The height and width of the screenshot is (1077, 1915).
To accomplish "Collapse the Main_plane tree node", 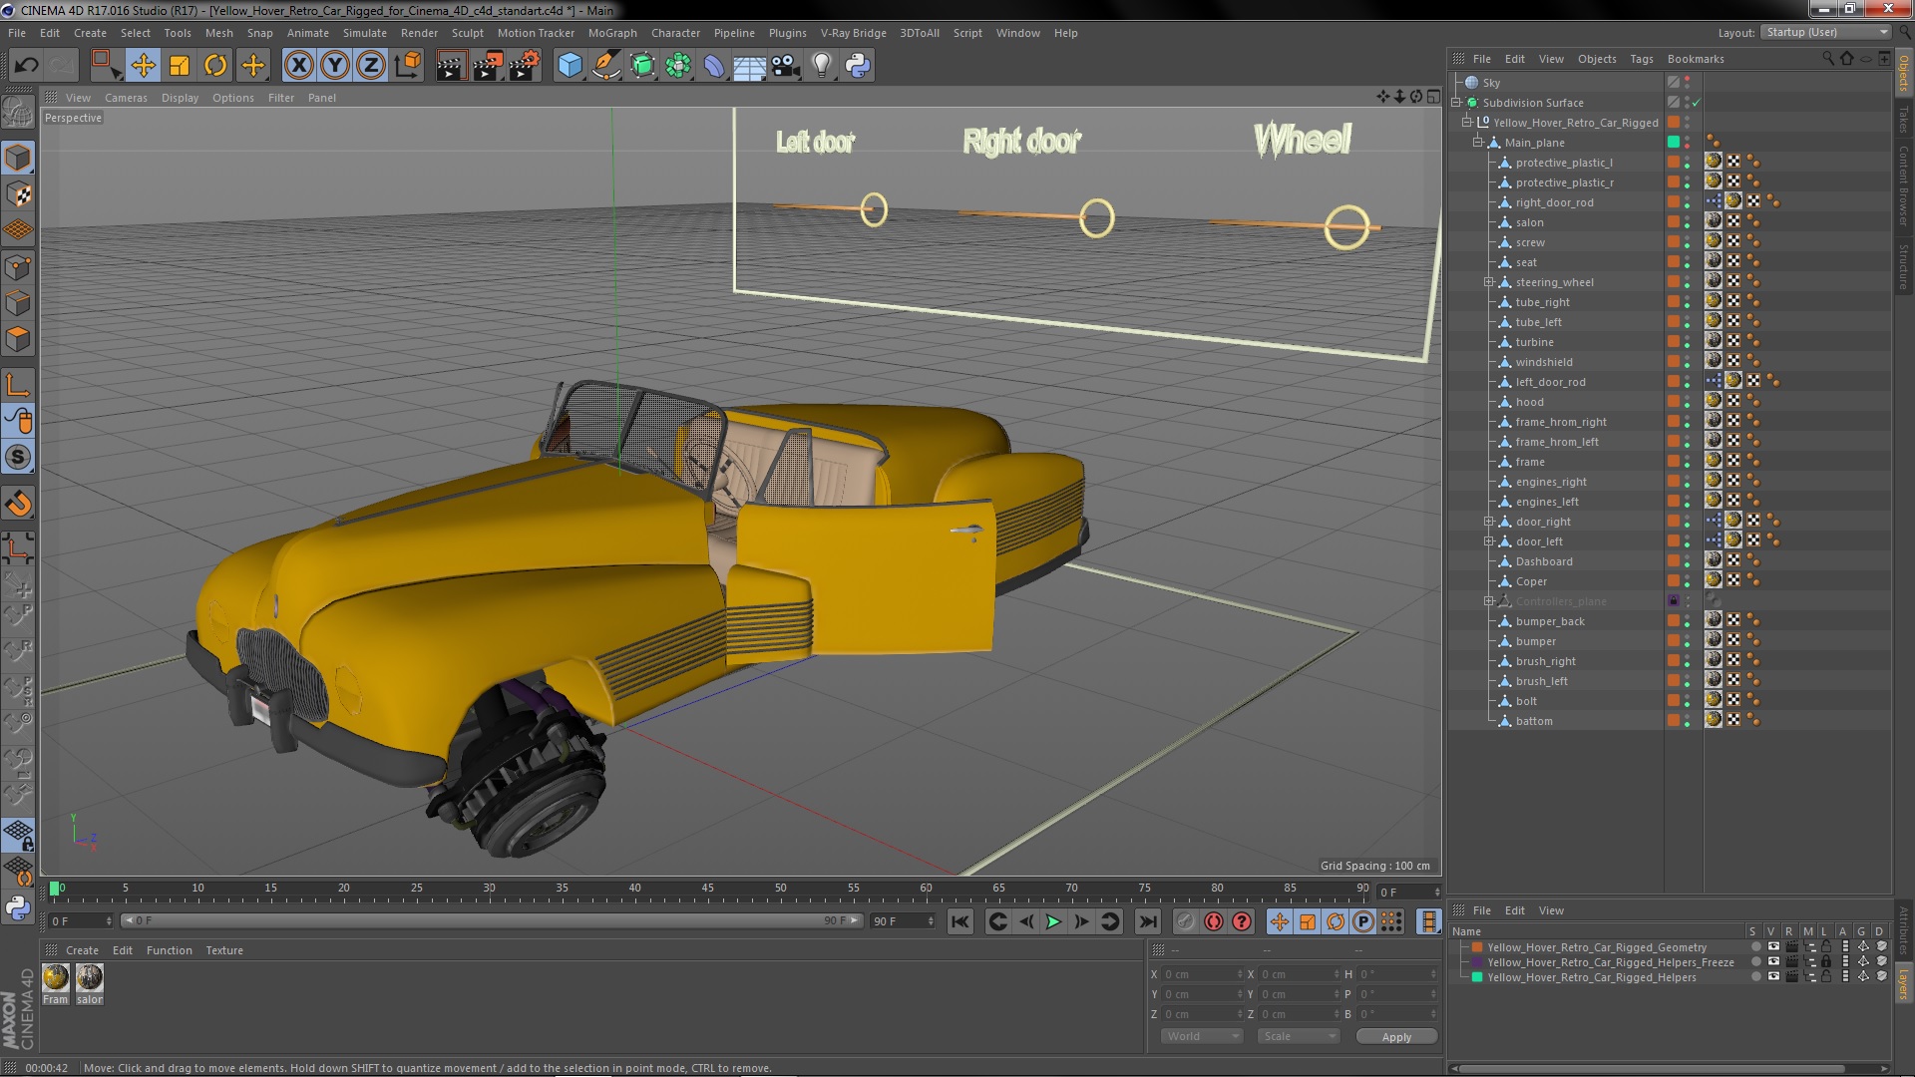I will tap(1478, 143).
